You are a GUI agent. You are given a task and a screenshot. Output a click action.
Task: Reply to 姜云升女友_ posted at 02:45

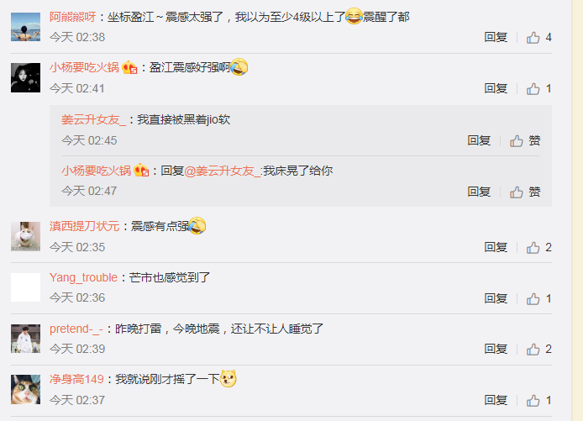click(479, 140)
